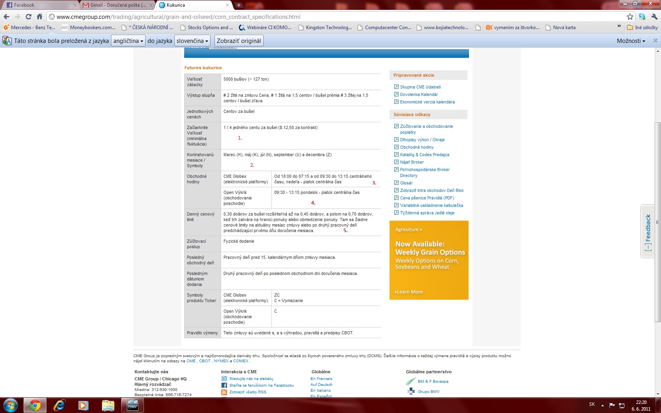Screen dimensions: 661x413
Task: Click the Action Center flag icon
Action: (612, 406)
